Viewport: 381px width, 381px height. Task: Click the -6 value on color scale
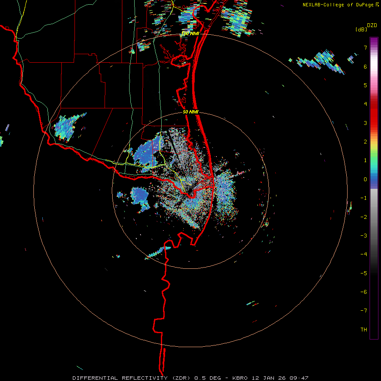coord(364,292)
